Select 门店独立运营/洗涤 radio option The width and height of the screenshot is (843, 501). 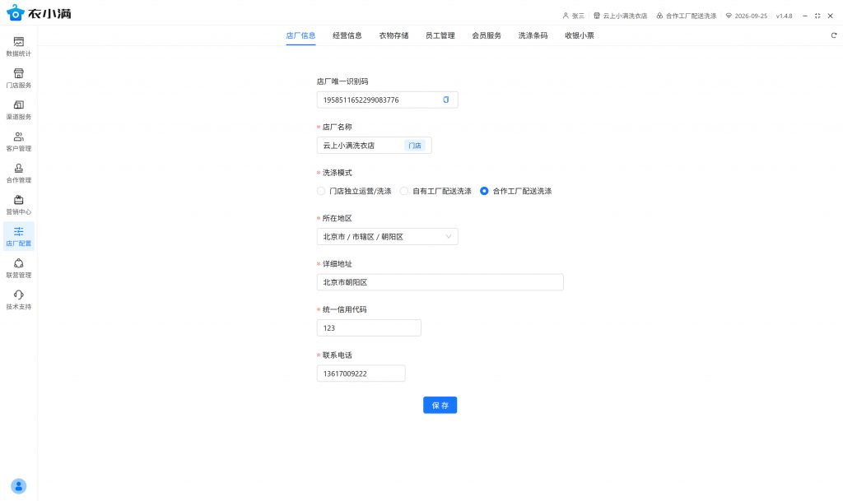point(321,191)
